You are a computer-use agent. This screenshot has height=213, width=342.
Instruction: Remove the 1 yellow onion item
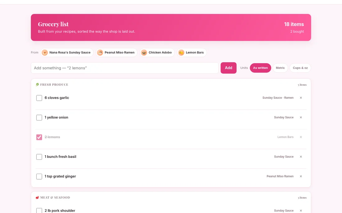tap(301, 117)
